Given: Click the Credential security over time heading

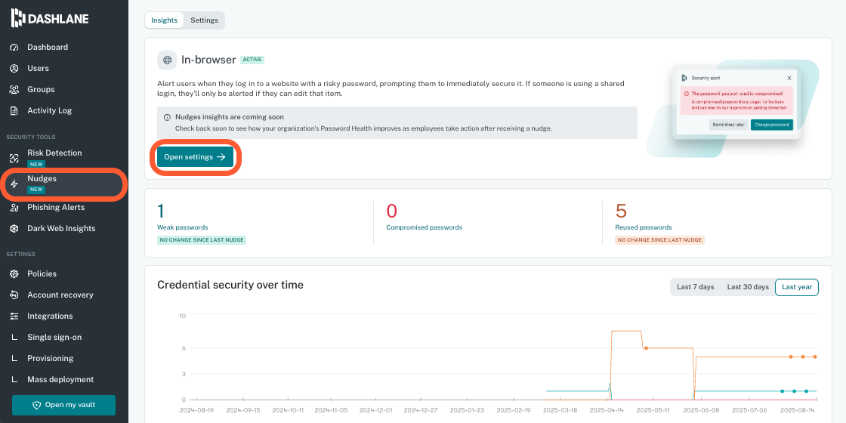Looking at the screenshot, I should [230, 285].
